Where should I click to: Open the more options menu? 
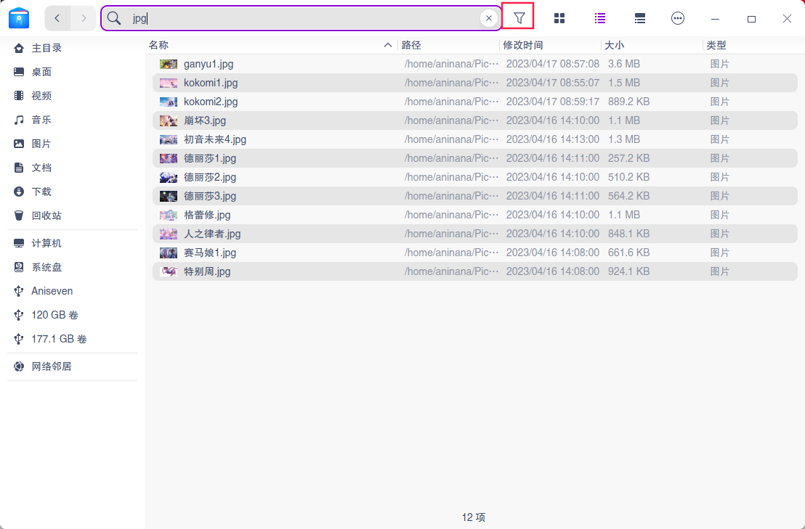pos(678,18)
